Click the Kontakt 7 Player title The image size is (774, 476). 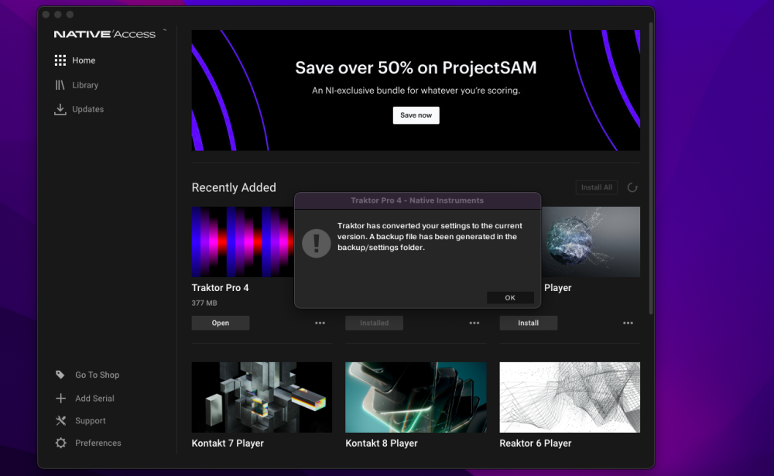(228, 443)
